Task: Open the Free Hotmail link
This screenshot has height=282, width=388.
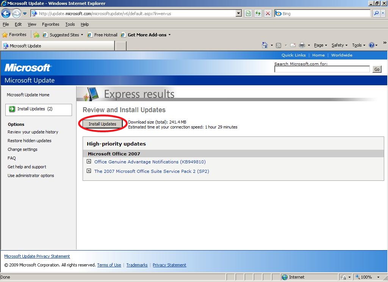Action: point(102,35)
